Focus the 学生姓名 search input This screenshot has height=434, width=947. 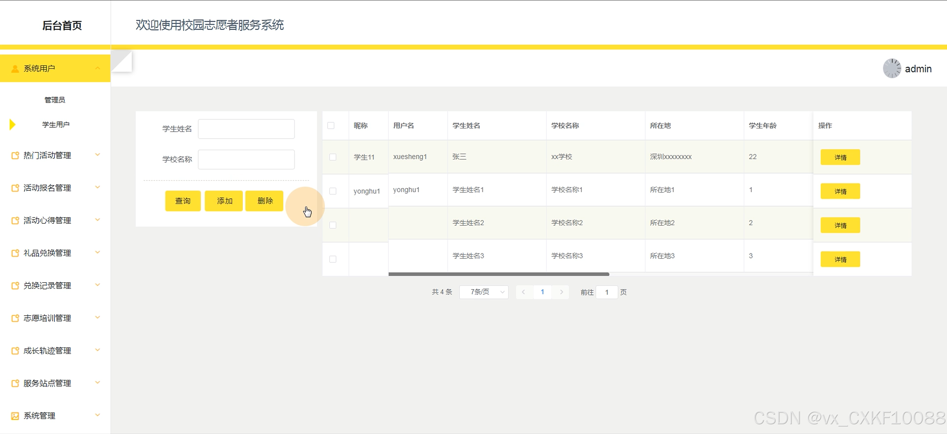coord(246,129)
